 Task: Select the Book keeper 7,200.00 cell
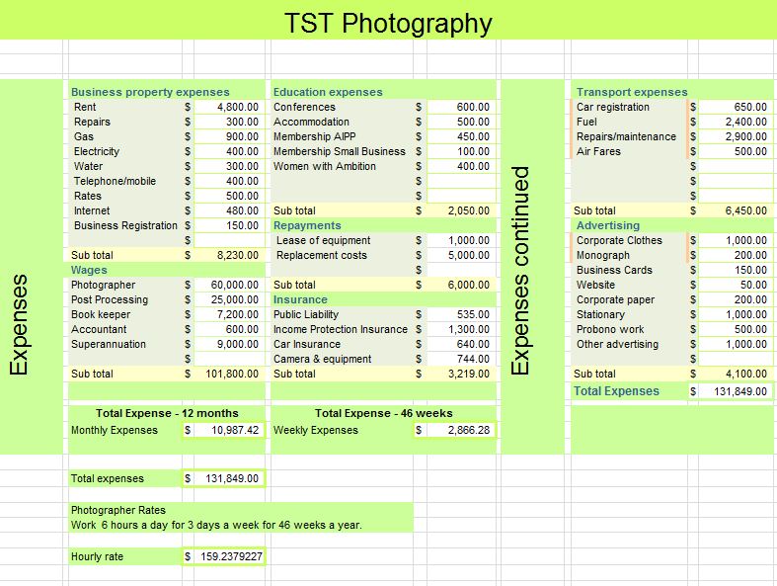pos(229,314)
